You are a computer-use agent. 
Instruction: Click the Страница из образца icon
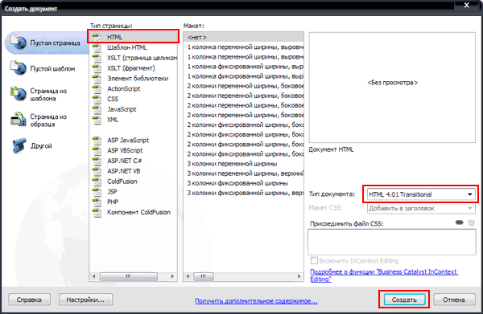pyautogui.click(x=19, y=120)
